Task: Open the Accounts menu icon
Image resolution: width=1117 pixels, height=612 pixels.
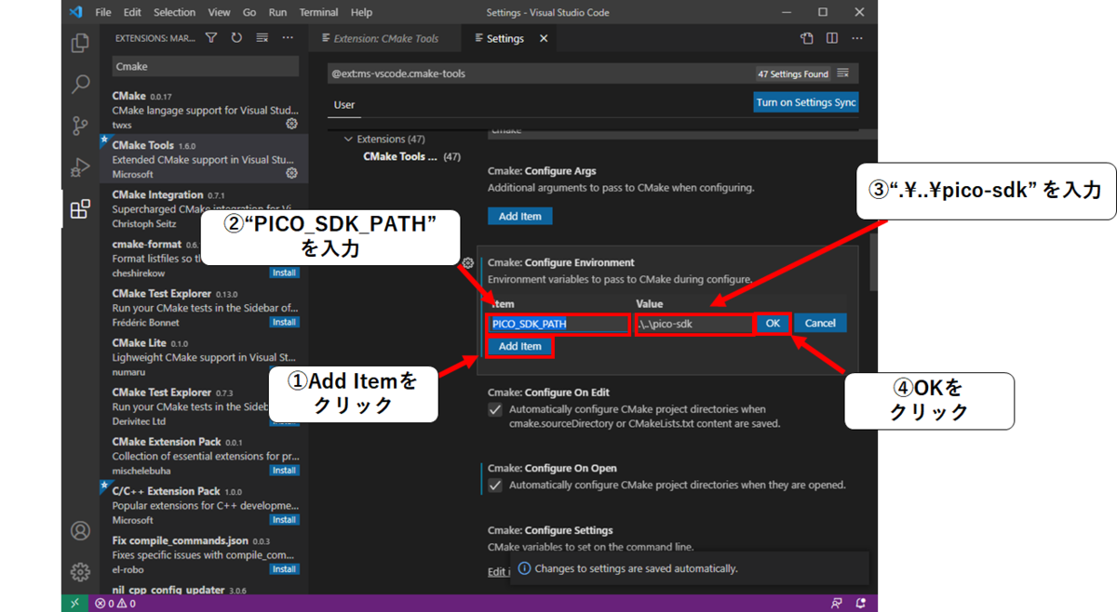Action: 80,530
